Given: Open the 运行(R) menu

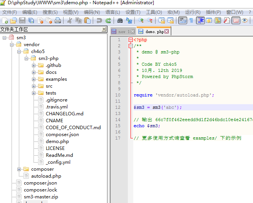Looking at the screenshot, I should [193, 12].
